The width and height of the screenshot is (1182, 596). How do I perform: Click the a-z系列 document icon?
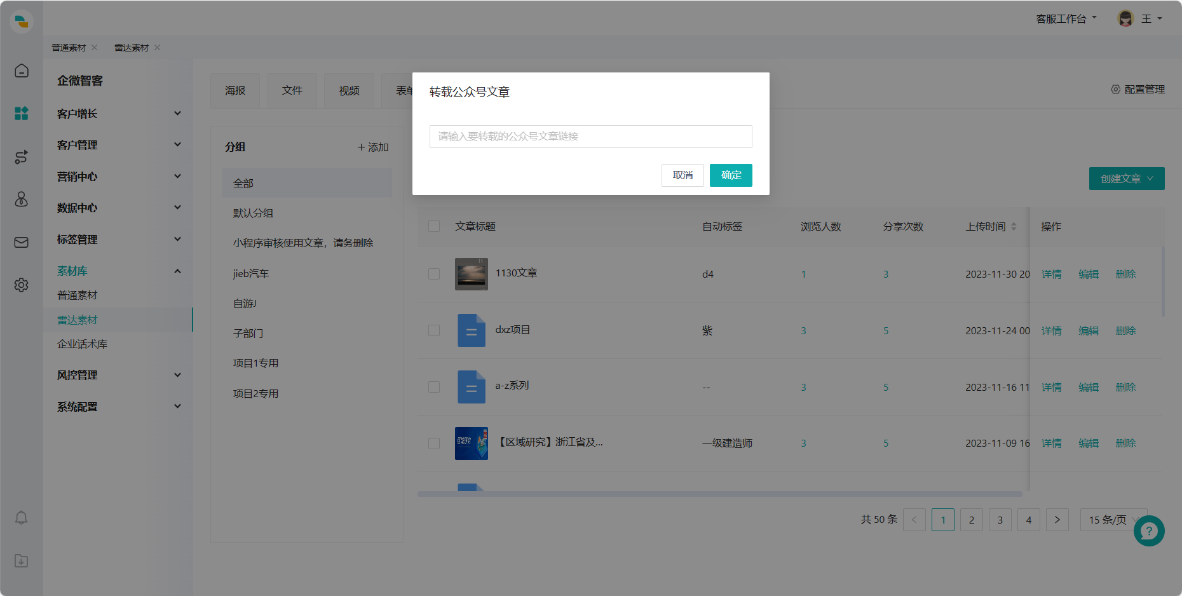click(x=472, y=387)
